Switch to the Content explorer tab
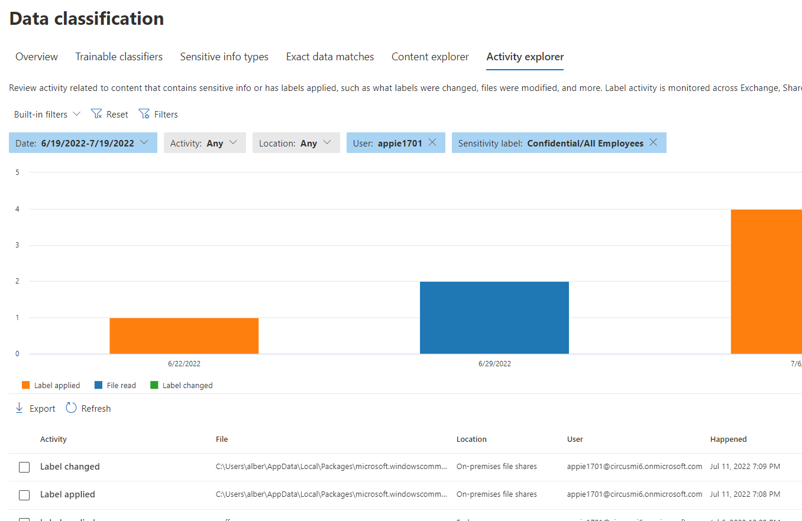The height and width of the screenshot is (521, 802). coord(430,57)
